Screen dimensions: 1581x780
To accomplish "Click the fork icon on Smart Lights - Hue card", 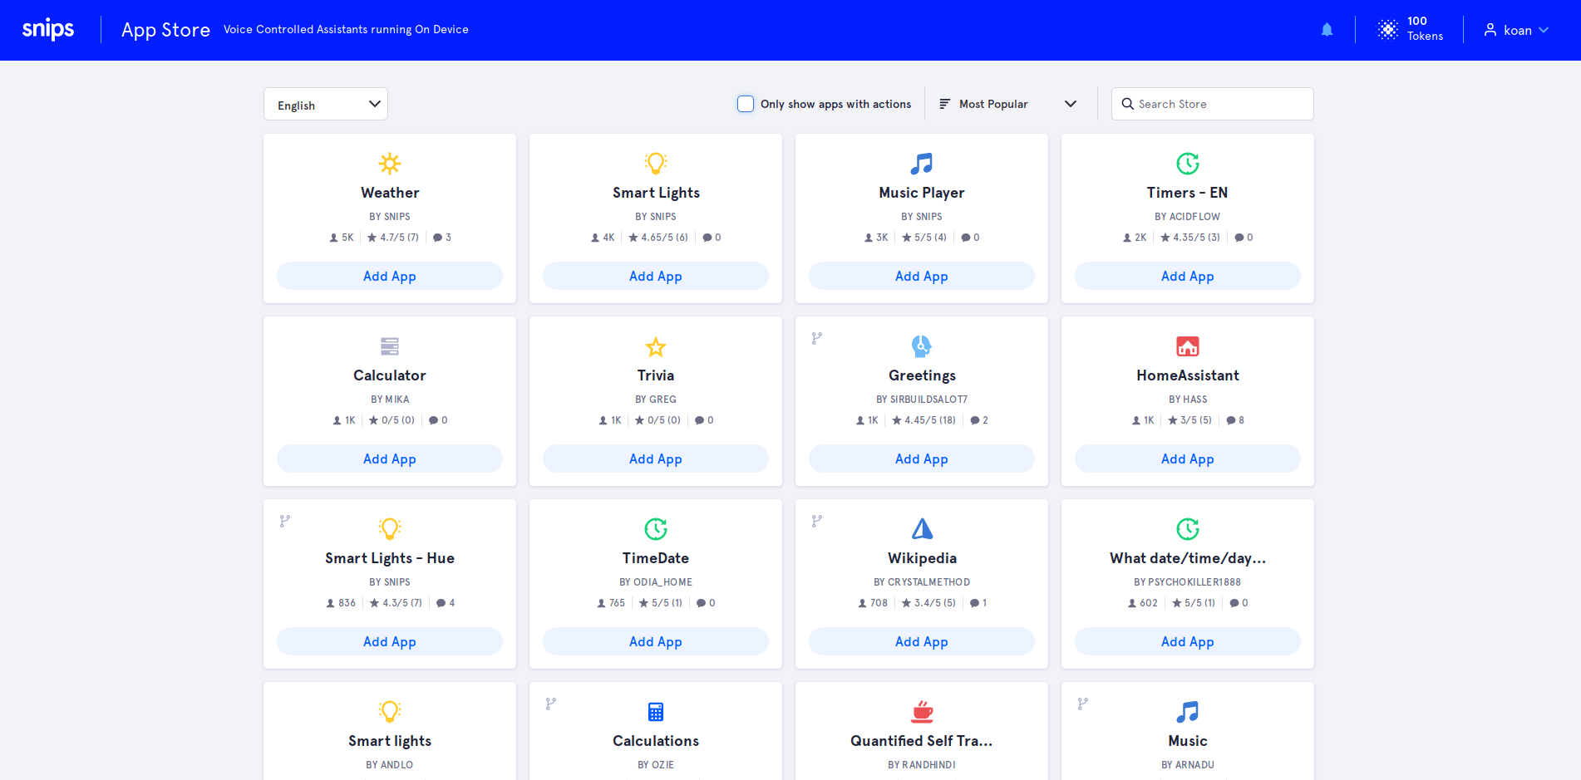I will [285, 521].
